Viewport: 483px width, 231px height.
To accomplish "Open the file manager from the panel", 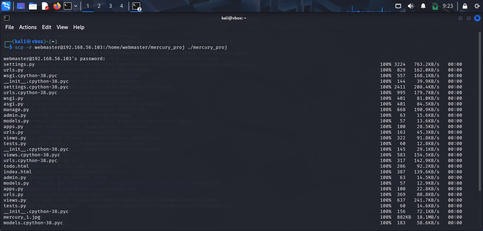I will (x=33, y=6).
